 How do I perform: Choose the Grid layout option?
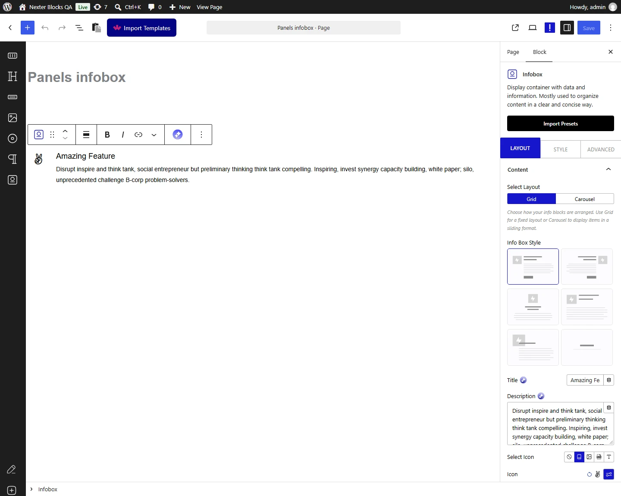tap(531, 199)
